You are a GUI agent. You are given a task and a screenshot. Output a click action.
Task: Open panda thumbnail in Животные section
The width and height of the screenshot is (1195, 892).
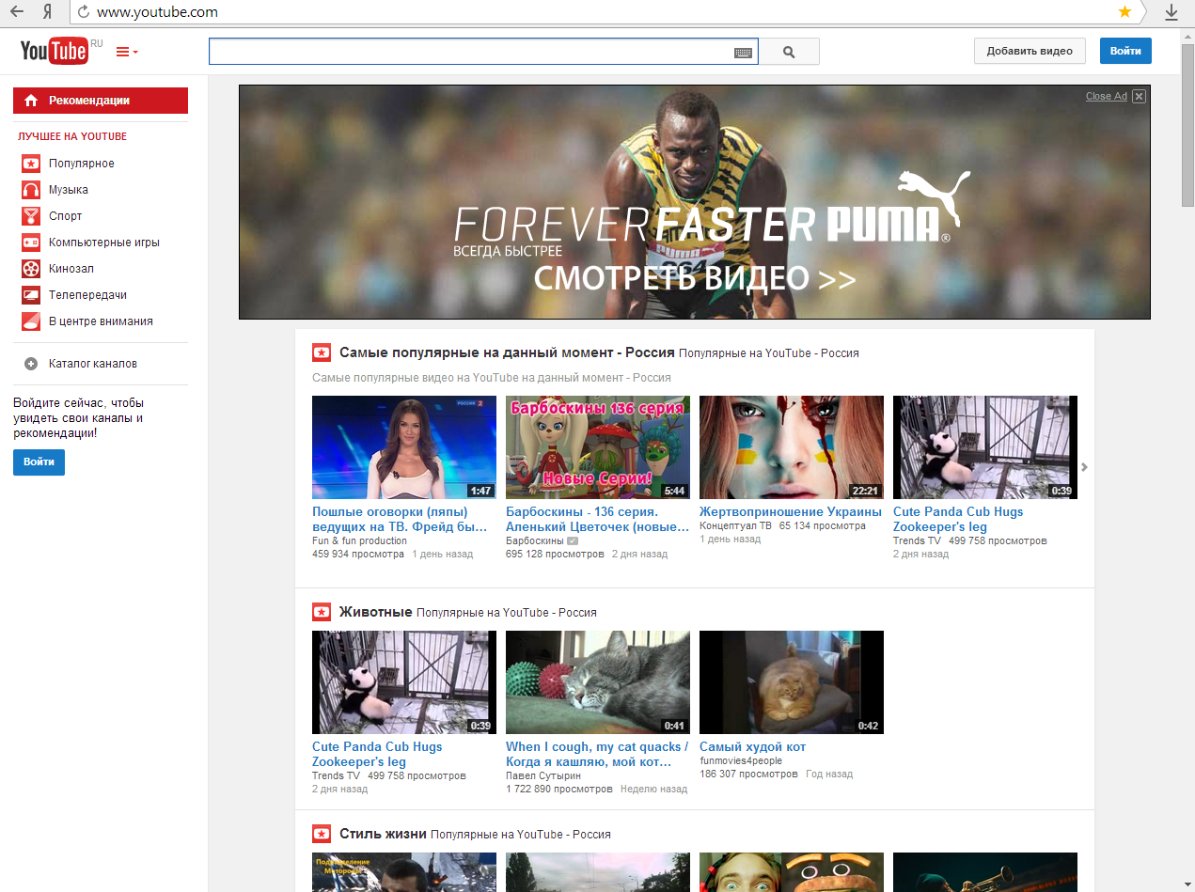coord(404,682)
